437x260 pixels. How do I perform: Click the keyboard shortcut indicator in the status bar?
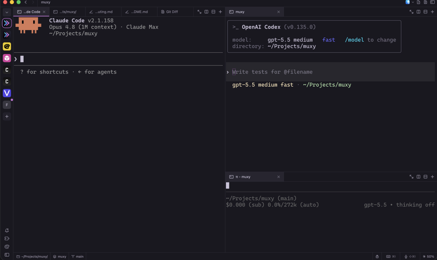pyautogui.click(x=391, y=257)
